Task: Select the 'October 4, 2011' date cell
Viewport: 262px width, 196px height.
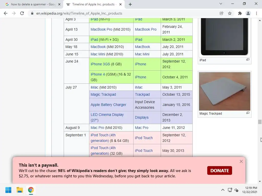Action: 177,77
